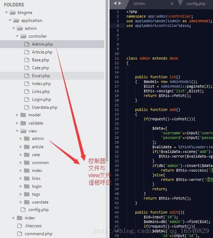Click the application folder icon
213x238 pixels.
click(x=16, y=20)
